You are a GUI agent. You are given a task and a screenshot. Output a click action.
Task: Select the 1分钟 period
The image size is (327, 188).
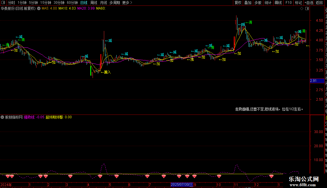click(22, 3)
